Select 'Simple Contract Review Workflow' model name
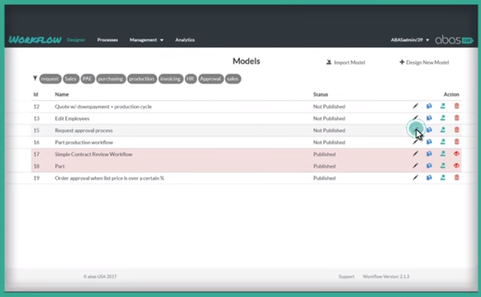This screenshot has height=297, width=481. tap(93, 155)
